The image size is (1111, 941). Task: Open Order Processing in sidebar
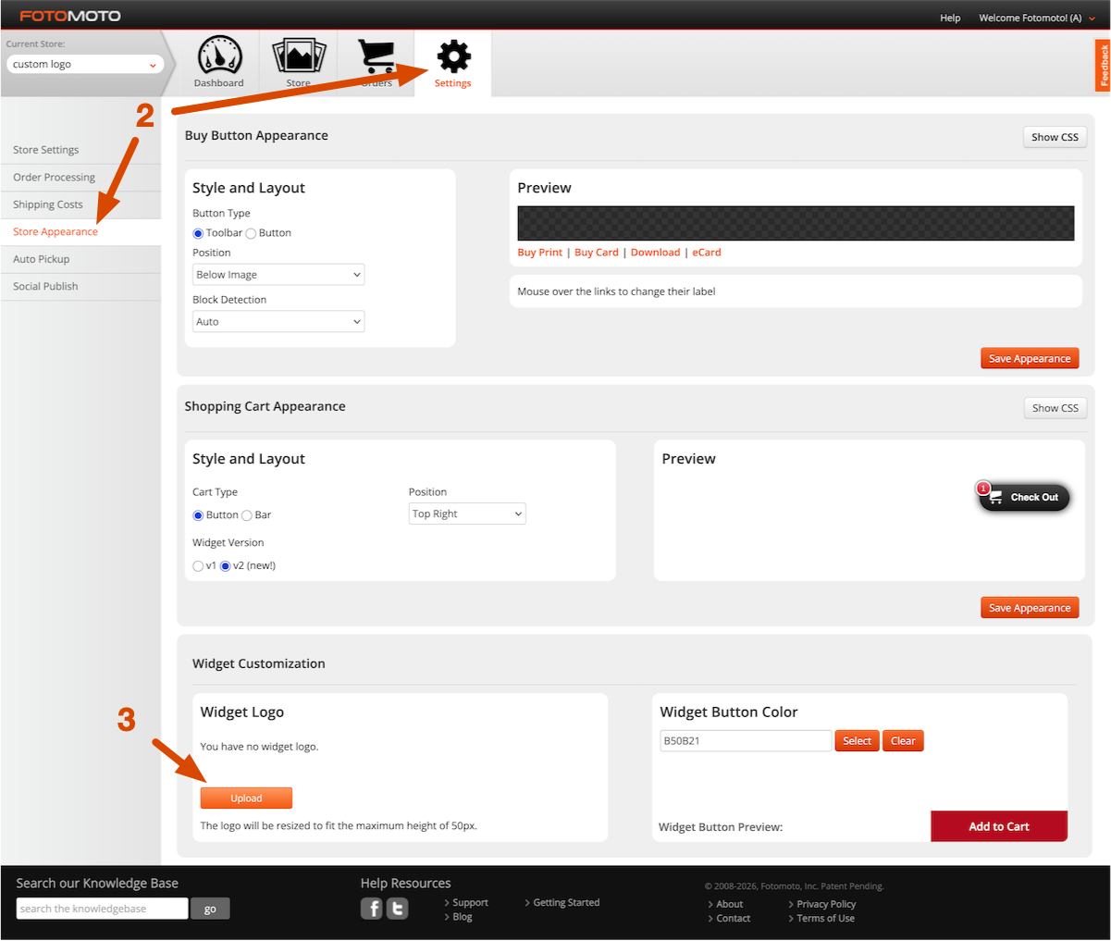(54, 177)
